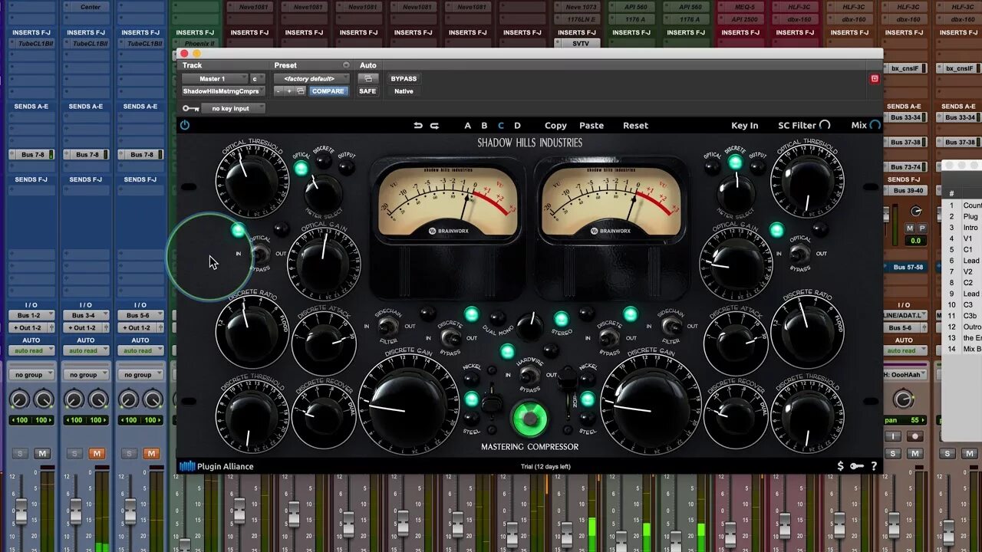Click the plugin power icon
The height and width of the screenshot is (552, 982).
pos(185,125)
